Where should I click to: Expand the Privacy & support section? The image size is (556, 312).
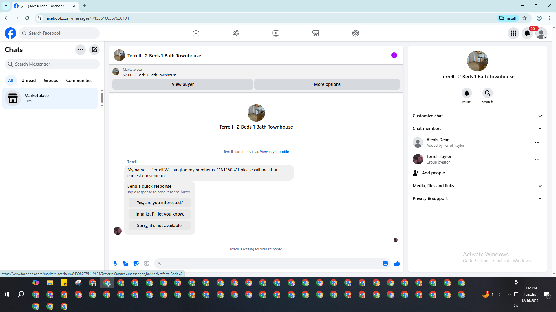pos(478,198)
